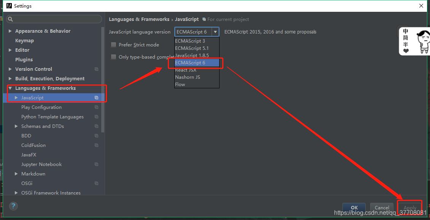Click project-level icon beside ColdFusion
This screenshot has height=220, width=430.
point(96,145)
